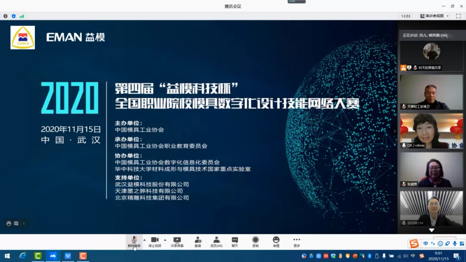This screenshot has width=466, height=262.
Task: Open the 演讲者视图 view layout dropdown
Action: (x=434, y=16)
